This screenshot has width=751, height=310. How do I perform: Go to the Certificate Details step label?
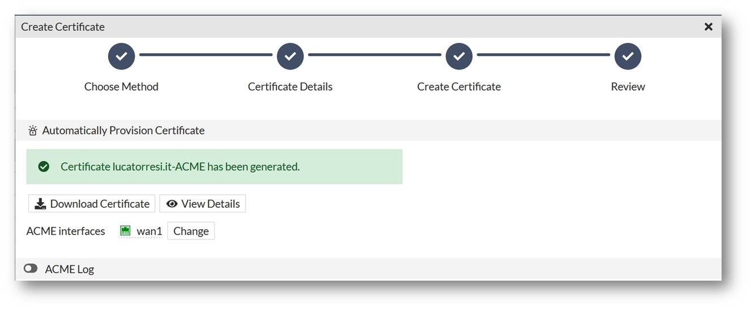tap(290, 86)
